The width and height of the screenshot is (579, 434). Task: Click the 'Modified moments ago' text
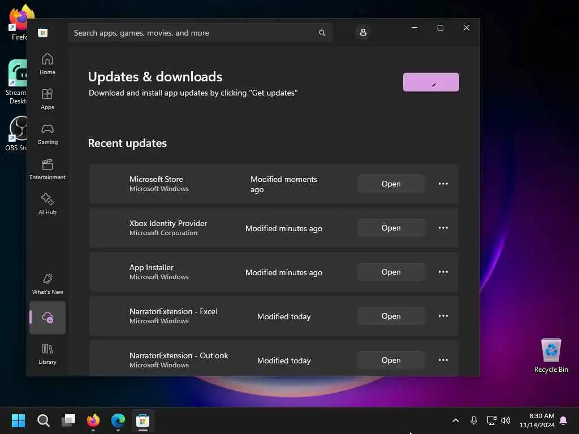284,184
